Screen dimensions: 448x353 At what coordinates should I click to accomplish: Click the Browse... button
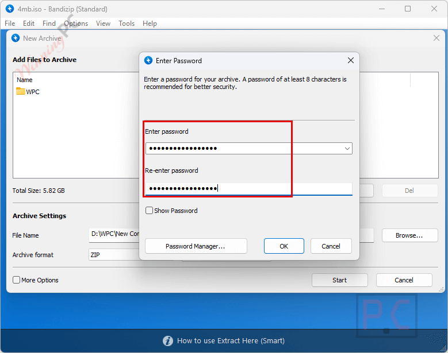pos(409,235)
